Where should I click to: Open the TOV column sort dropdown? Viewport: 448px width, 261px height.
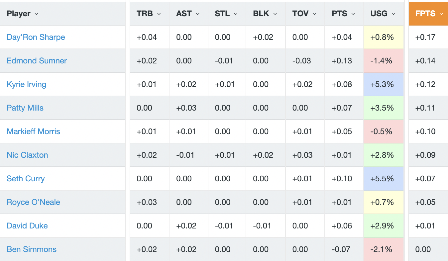[314, 14]
